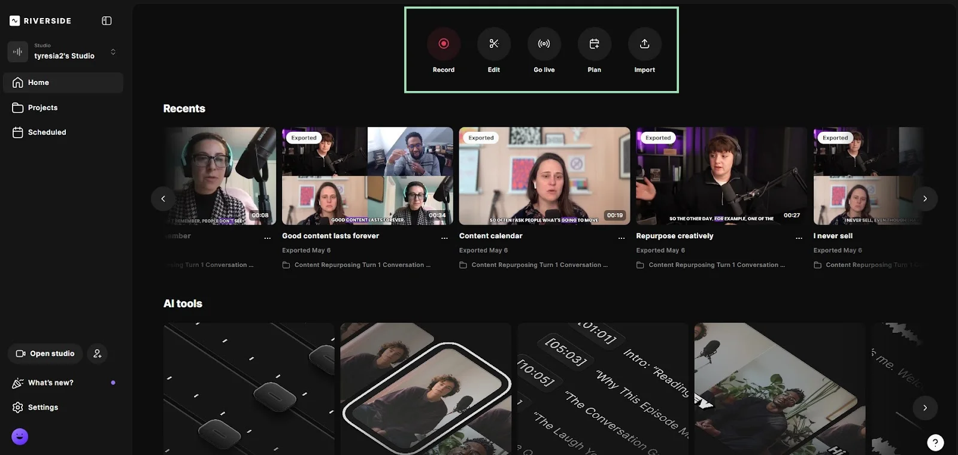Click the Content calendar title
958x455 pixels.
tap(490, 236)
